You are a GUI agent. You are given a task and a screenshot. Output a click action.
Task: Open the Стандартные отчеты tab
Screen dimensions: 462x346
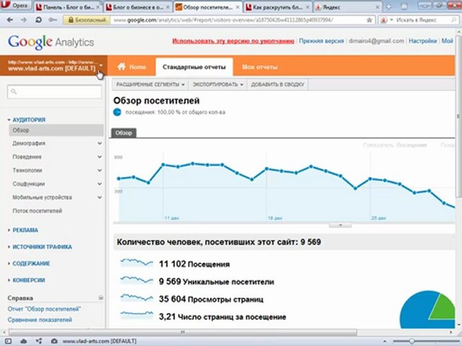click(194, 67)
